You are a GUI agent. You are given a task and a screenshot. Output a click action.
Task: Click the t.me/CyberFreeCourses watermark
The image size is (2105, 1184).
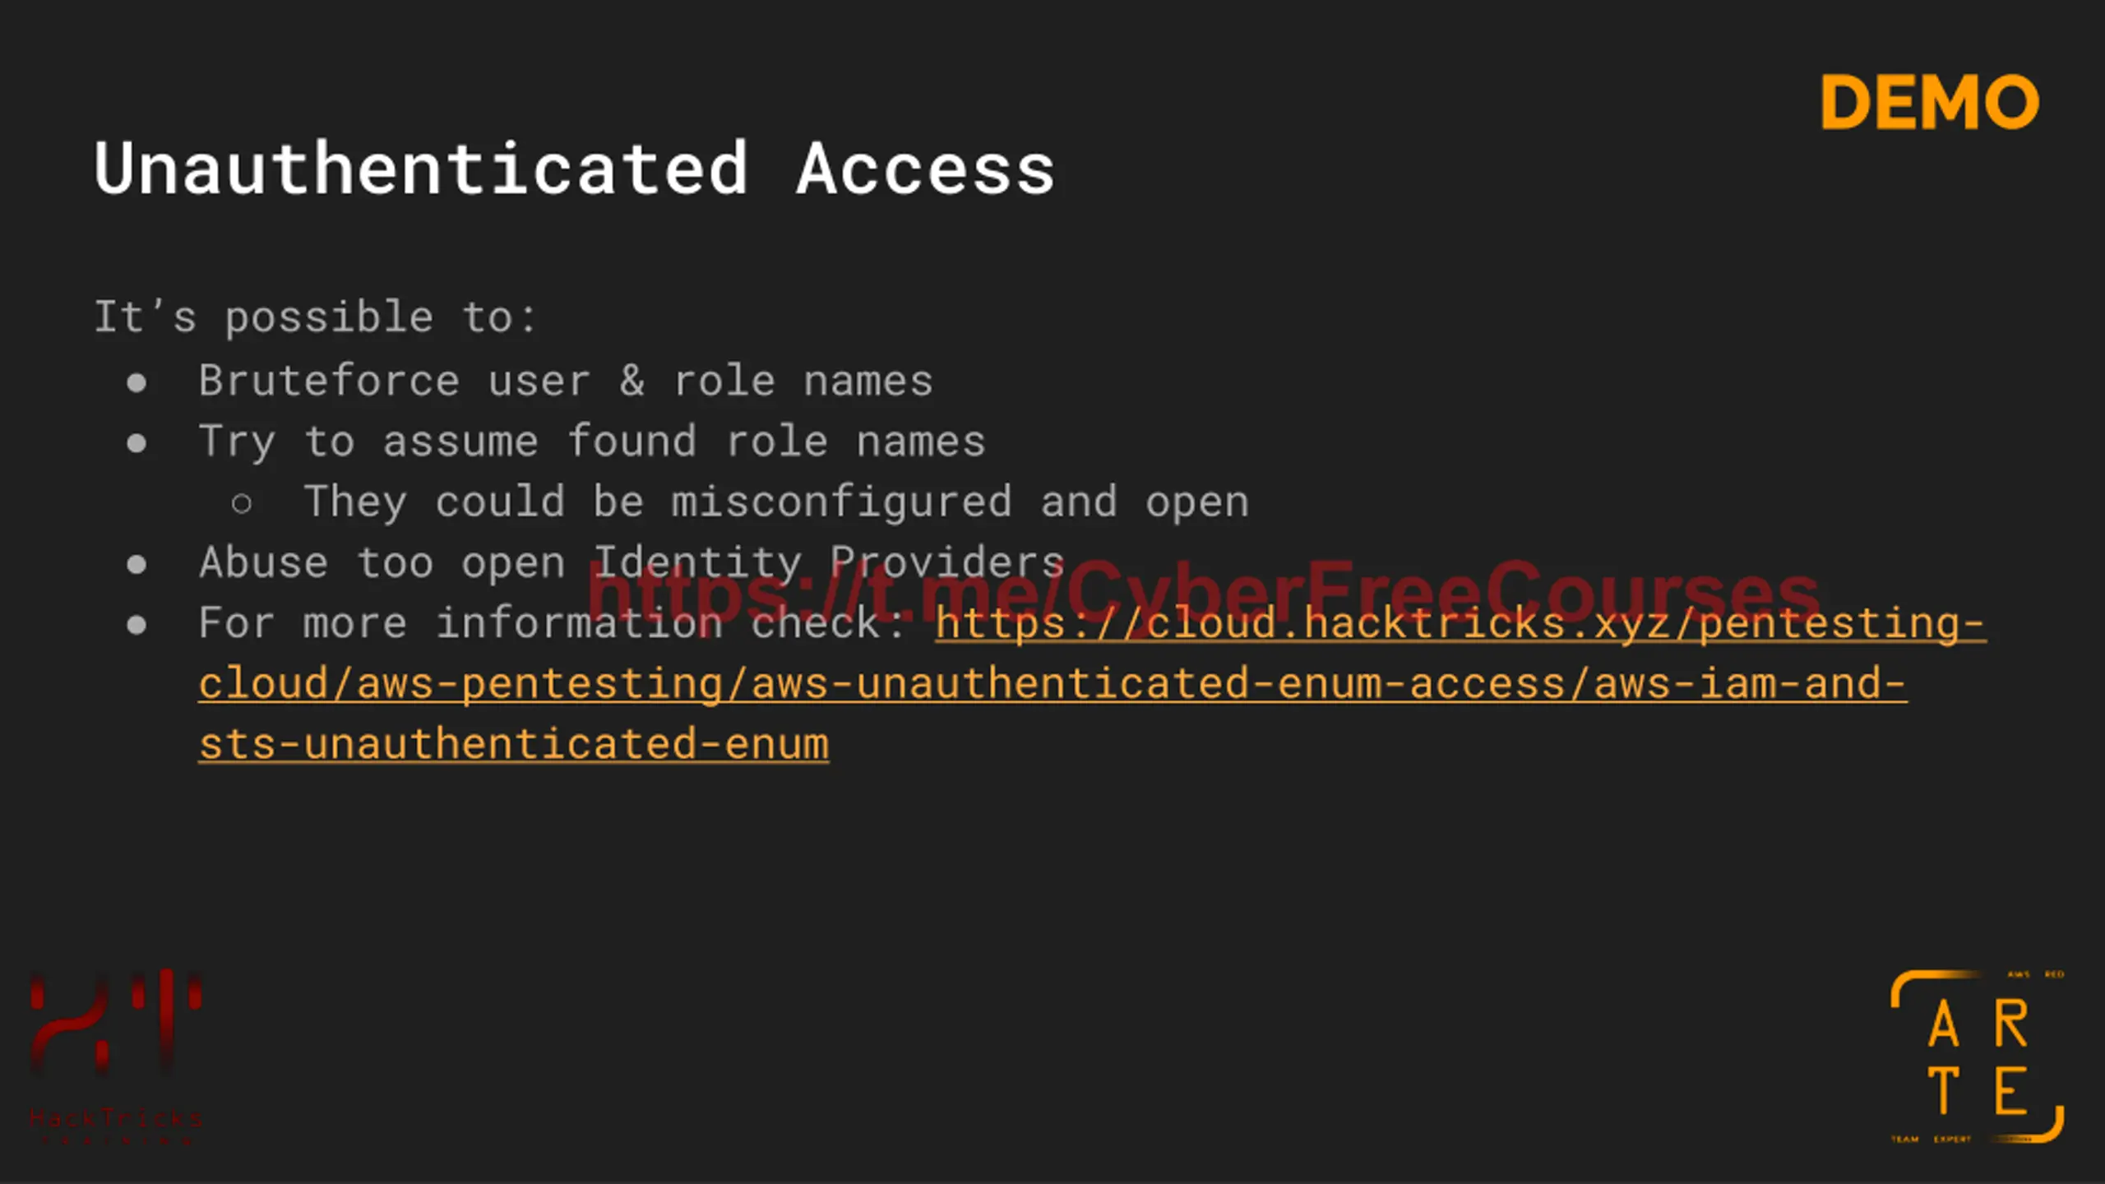1204,592
